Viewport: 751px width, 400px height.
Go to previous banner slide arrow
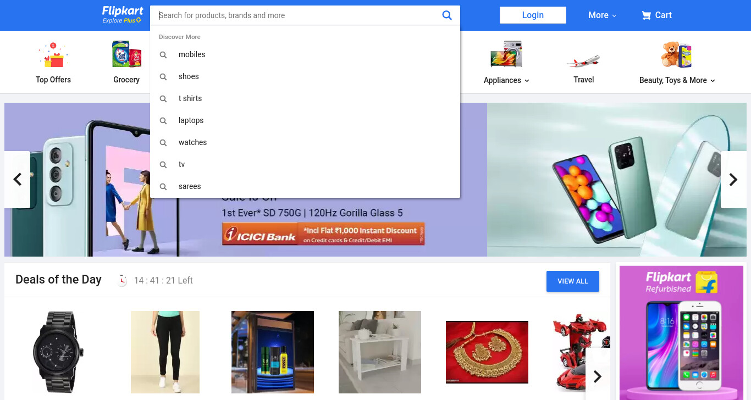pos(17,180)
